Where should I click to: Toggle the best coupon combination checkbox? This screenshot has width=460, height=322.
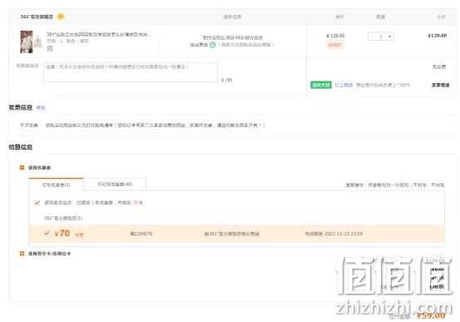coord(37,202)
